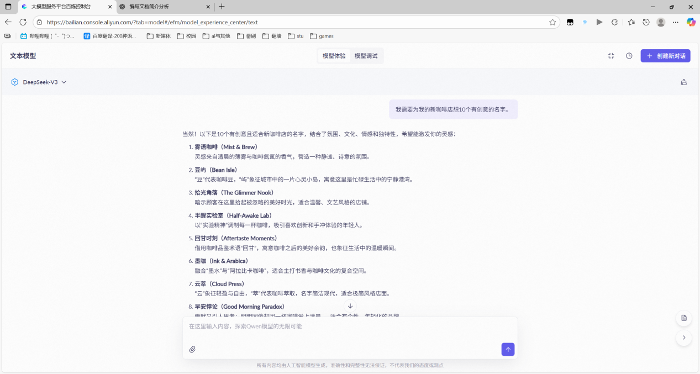700x374 pixels.
Task: Open the tab actions menu icon
Action: click(8, 7)
